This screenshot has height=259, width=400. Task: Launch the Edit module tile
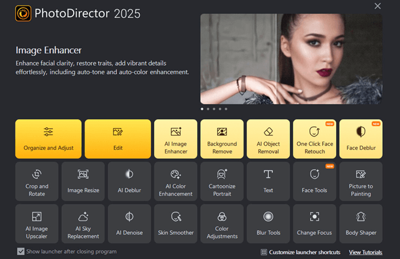coord(118,139)
